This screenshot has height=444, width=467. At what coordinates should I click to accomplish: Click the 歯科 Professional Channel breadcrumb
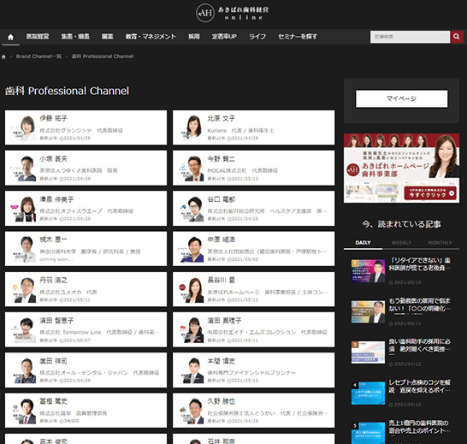[x=103, y=56]
